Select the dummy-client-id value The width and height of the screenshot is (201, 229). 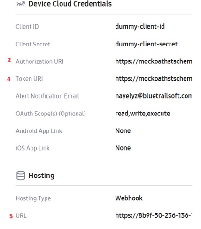click(140, 26)
